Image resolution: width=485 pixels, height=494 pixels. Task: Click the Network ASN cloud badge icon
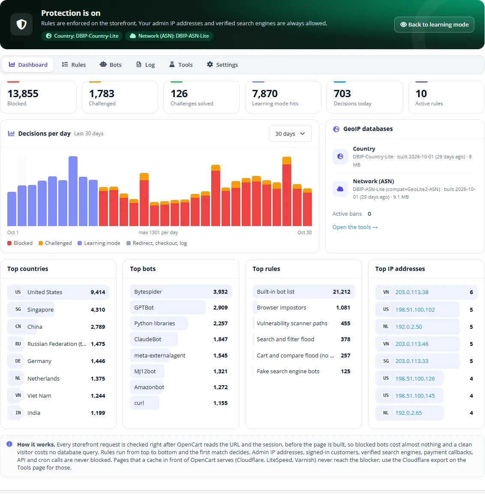(133, 36)
